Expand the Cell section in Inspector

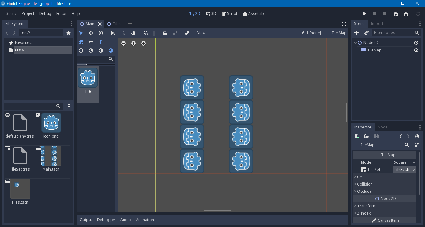tap(385, 177)
